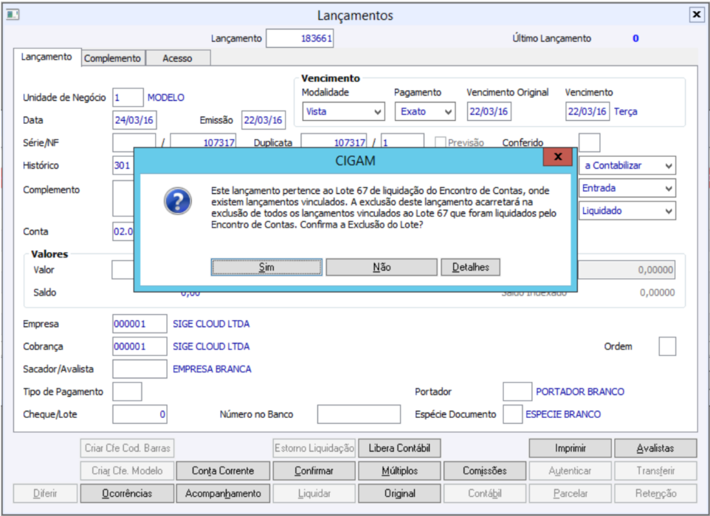Click the Criar Cfe Cod. Barras button
Screen dimensions: 710x516
point(127,448)
